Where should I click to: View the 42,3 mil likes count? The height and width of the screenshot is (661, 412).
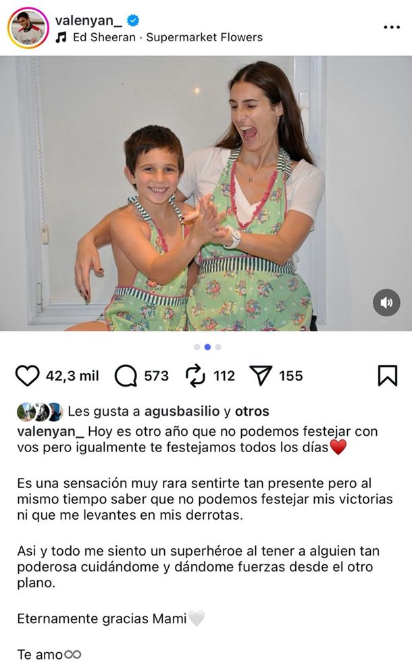pyautogui.click(x=72, y=376)
